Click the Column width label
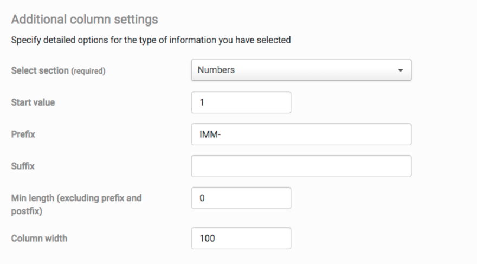The width and height of the screenshot is (477, 264). point(39,238)
